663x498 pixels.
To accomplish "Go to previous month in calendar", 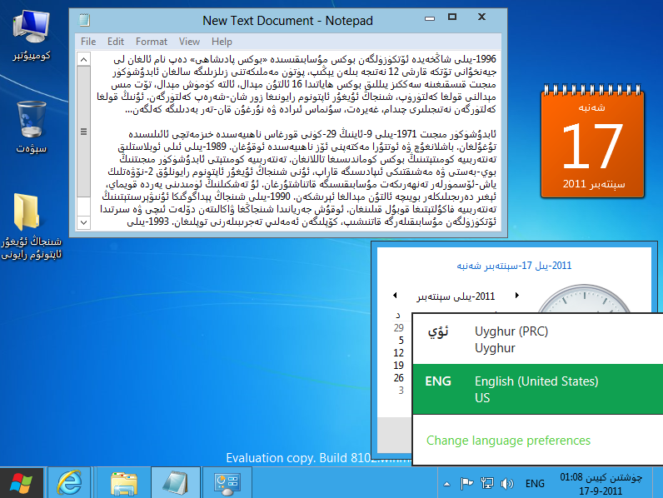I will pos(395,295).
